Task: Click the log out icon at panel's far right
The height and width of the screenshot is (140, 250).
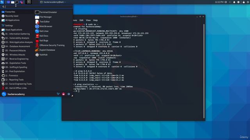Action: (x=248, y=2)
